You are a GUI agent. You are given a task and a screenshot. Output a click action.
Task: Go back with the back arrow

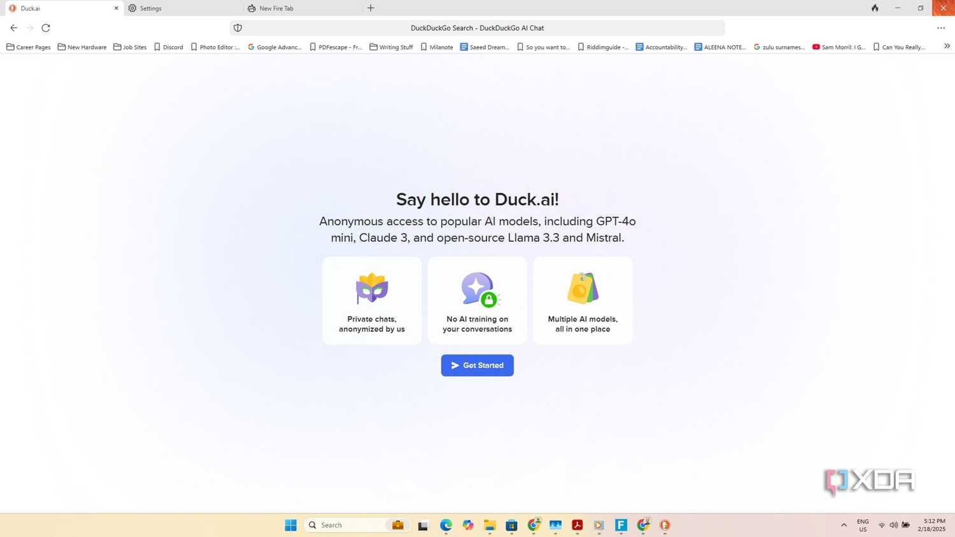pos(13,28)
